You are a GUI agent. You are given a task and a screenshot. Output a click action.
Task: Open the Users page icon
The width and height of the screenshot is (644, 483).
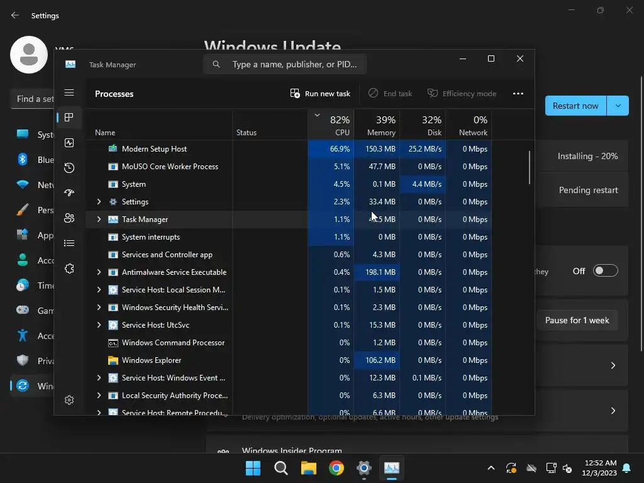click(x=69, y=218)
